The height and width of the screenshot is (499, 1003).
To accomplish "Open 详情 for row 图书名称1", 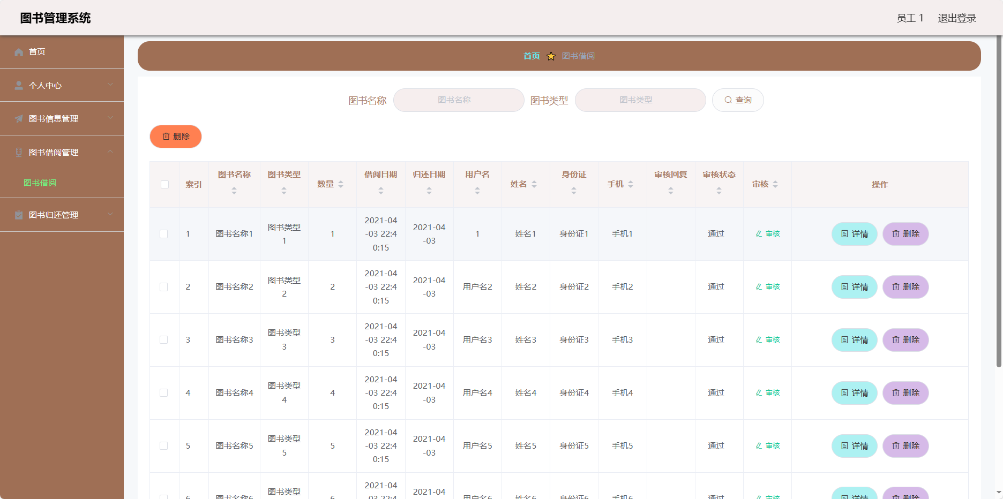I will click(x=855, y=234).
